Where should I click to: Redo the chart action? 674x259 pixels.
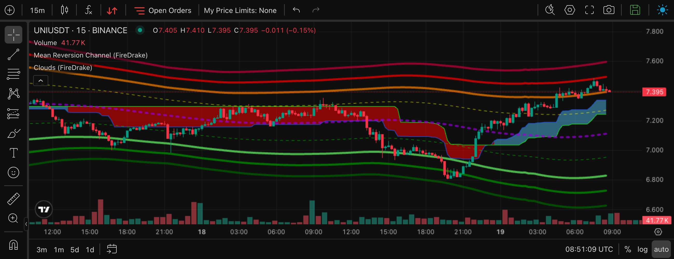(x=316, y=10)
